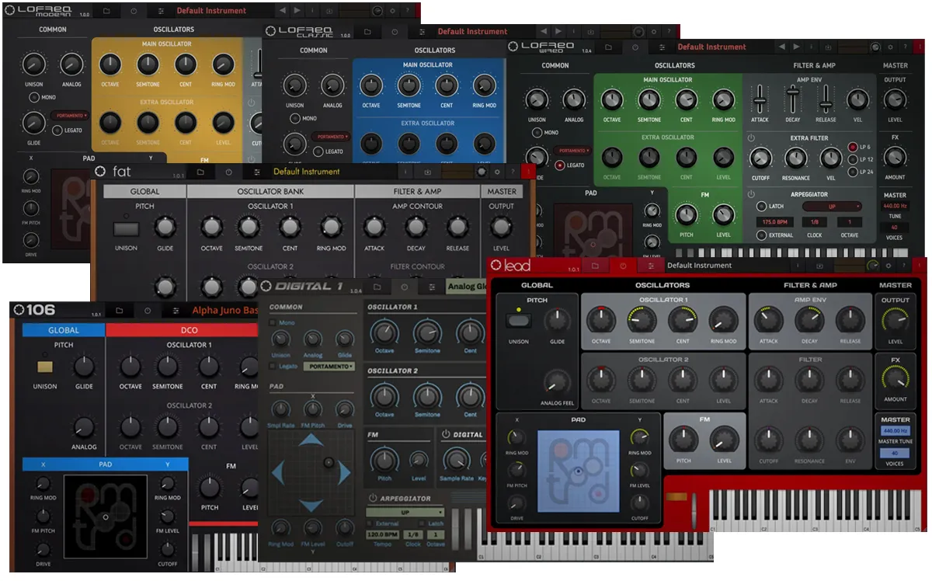Click the 120.0 BPM tempo in Digital 1
The height and width of the screenshot is (581, 932).
tap(382, 534)
